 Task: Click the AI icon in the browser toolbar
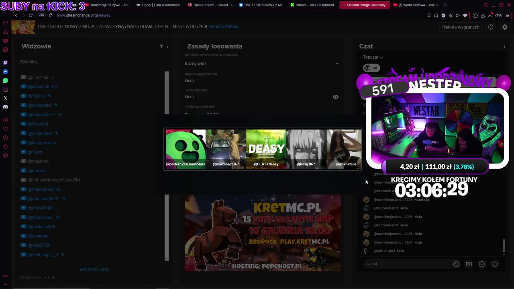pyautogui.click(x=499, y=15)
